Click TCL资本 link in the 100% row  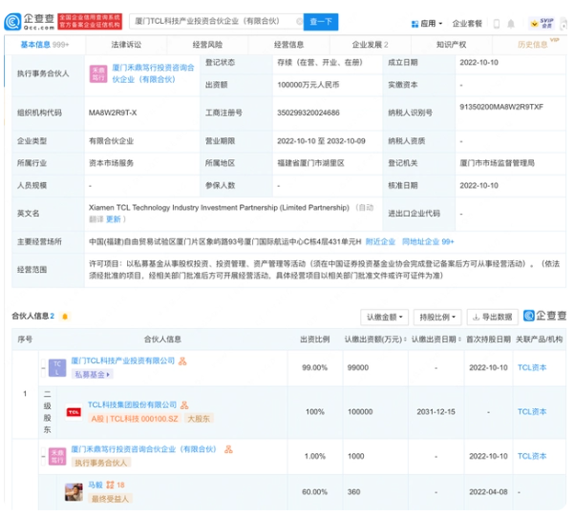pos(532,412)
